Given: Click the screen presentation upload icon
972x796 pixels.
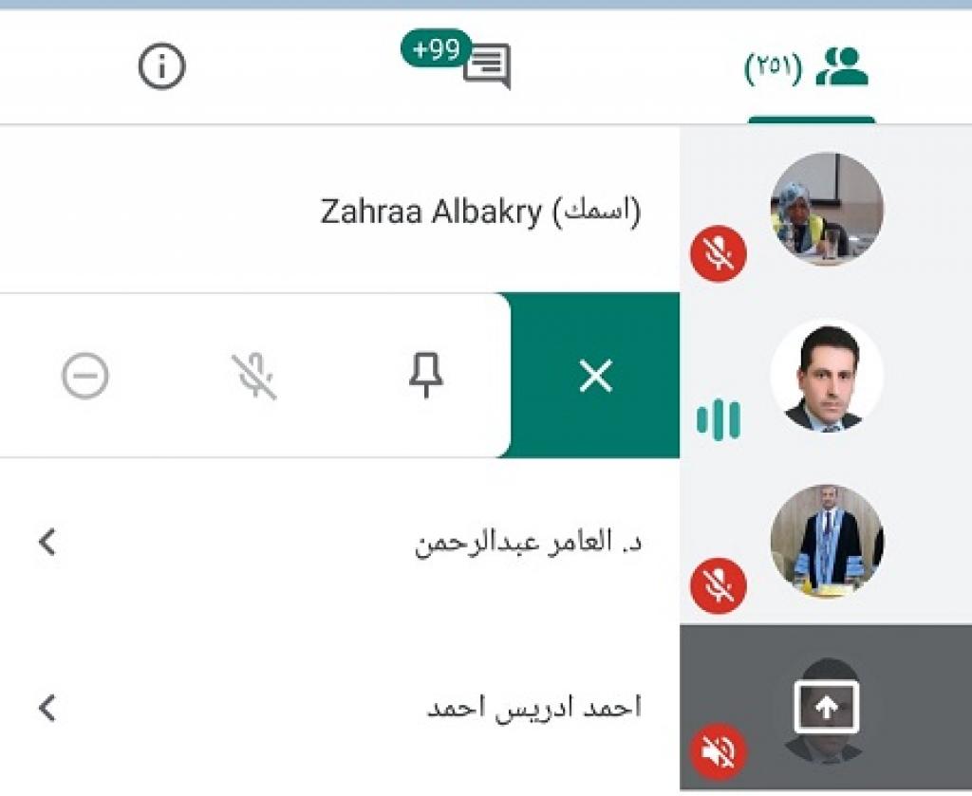Looking at the screenshot, I should click(x=827, y=708).
